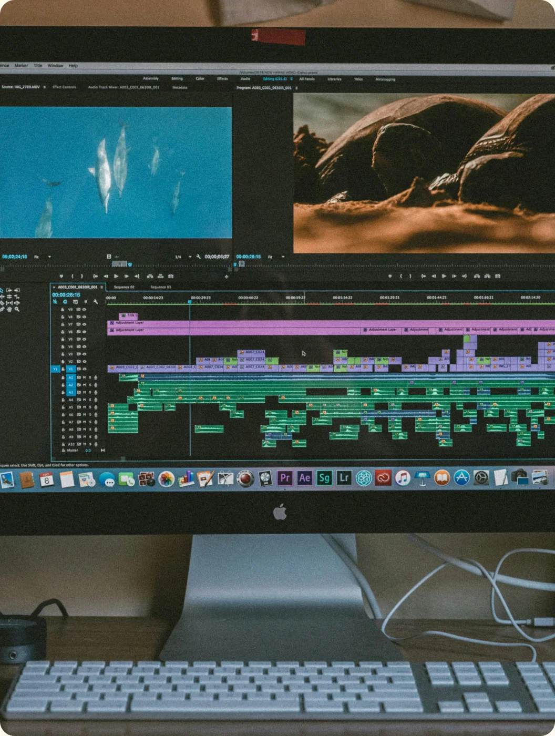Screen dimensions: 555x736
Task: Switch to the Libraries workspace
Action: tap(334, 79)
